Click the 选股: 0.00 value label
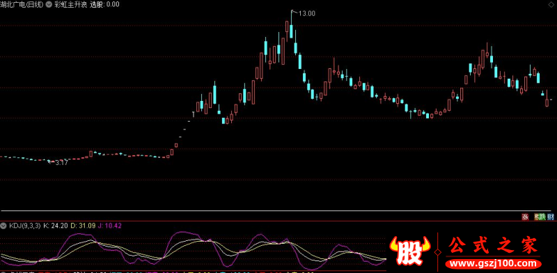Screen dimensions: 557x273 pyautogui.click(x=104, y=4)
